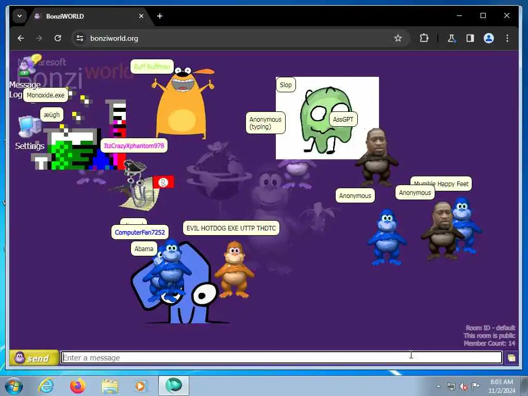Focus the Enter a message field
This screenshot has height=396, width=528.
point(282,358)
